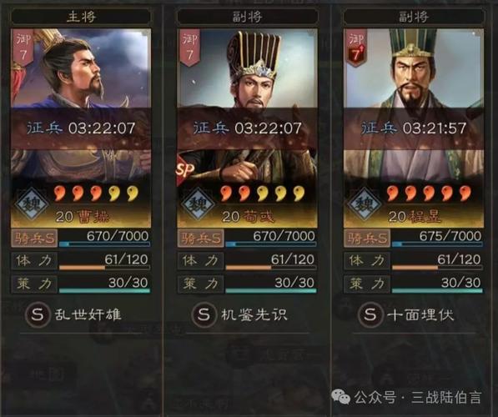Click the 魏 faction badge on 程昱's card
The height and width of the screenshot is (417, 498).
click(x=365, y=203)
